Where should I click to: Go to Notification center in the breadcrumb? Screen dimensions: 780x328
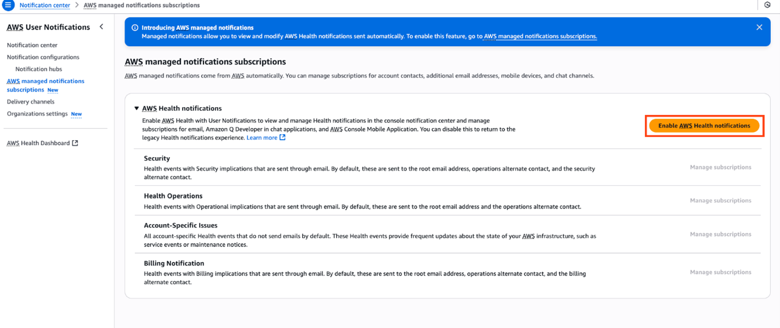pos(45,5)
